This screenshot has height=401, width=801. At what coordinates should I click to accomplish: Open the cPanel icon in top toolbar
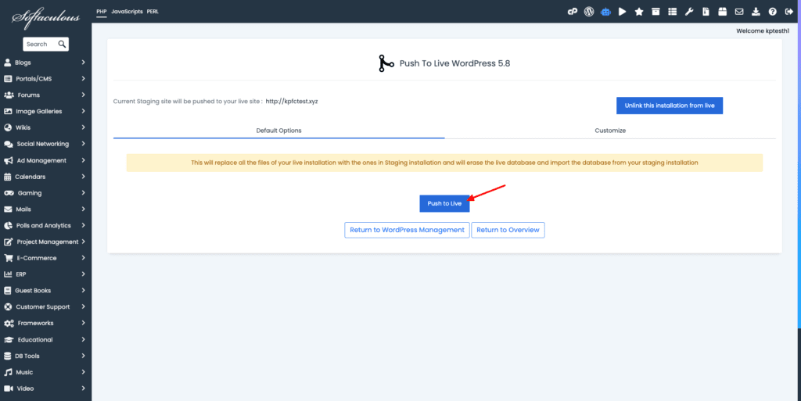572,12
